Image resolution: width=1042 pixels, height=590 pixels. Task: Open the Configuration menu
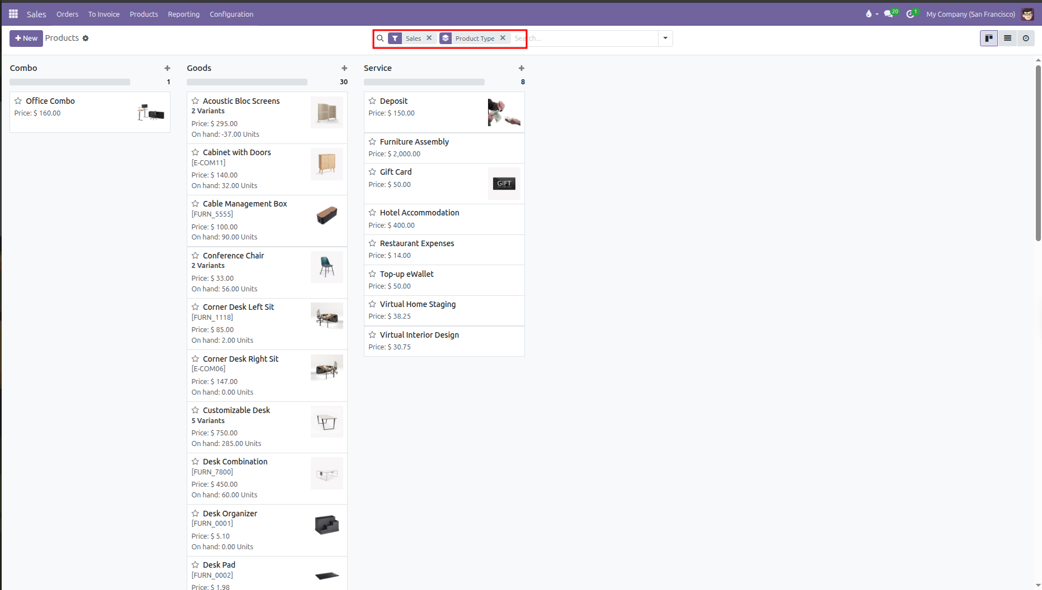(x=231, y=14)
